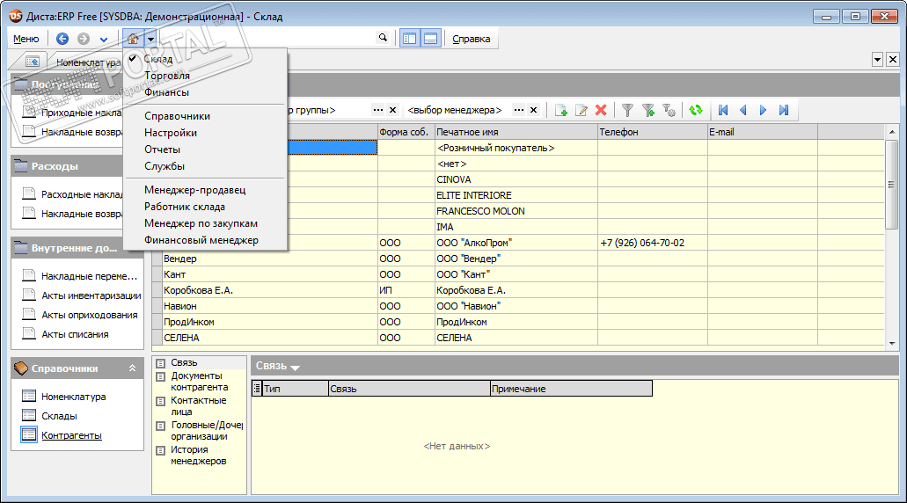
Task: Click the add new record icon
Action: coord(560,110)
